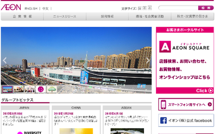Open the AEON SQUARE logo banner

pos(184,47)
